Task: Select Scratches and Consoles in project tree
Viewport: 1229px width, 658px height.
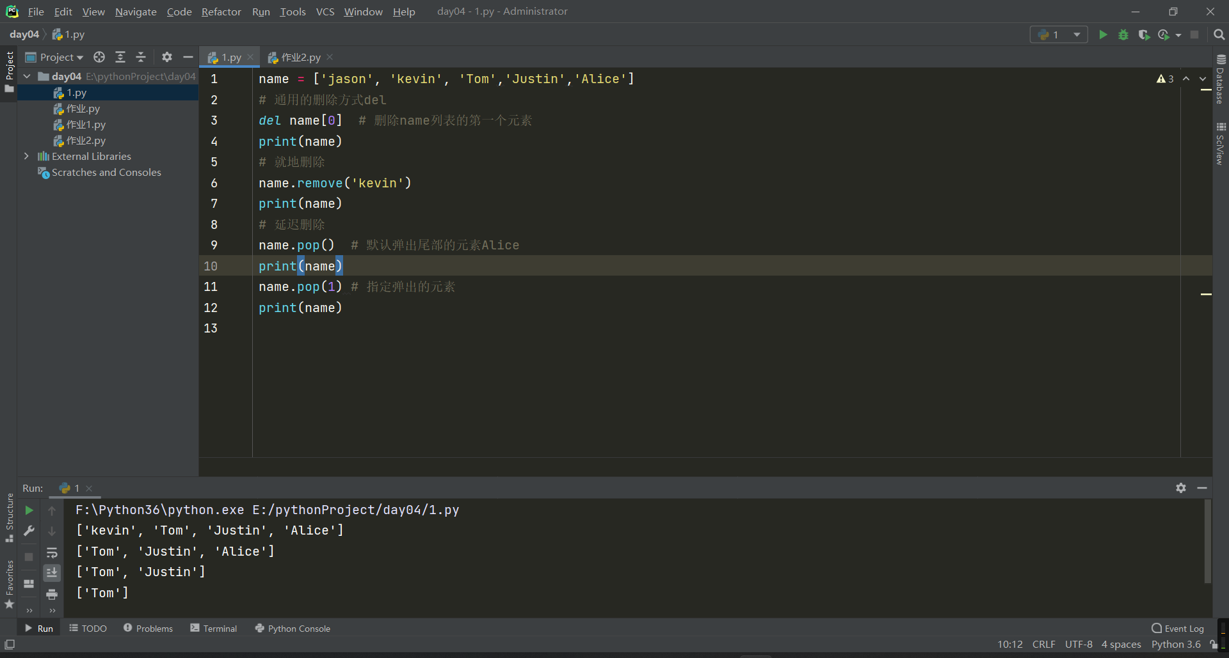Action: tap(106, 173)
